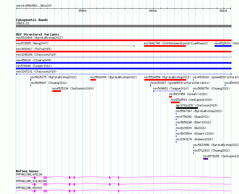Open PPP4R1|NR_052003 gene label

coord(29,188)
